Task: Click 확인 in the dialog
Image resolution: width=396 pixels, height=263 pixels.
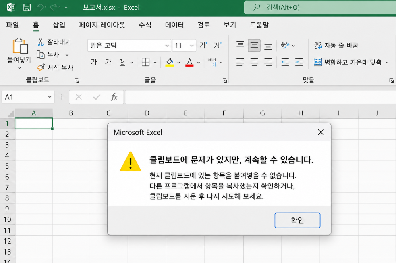Action: coord(297,220)
